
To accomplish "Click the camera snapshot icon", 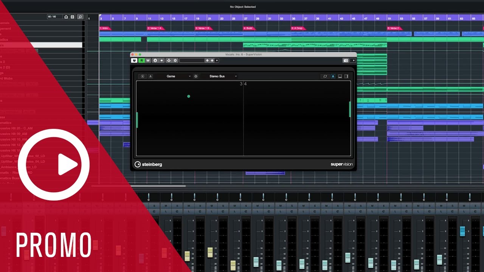I will [x=346, y=60].
